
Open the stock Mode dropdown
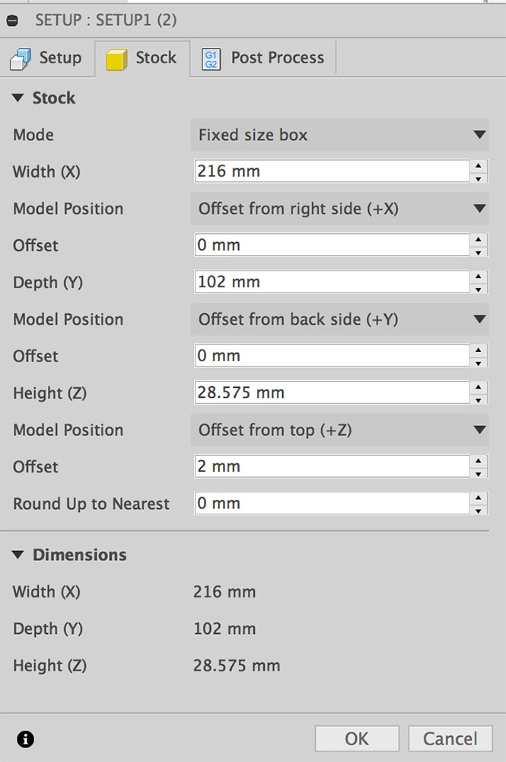point(339,136)
